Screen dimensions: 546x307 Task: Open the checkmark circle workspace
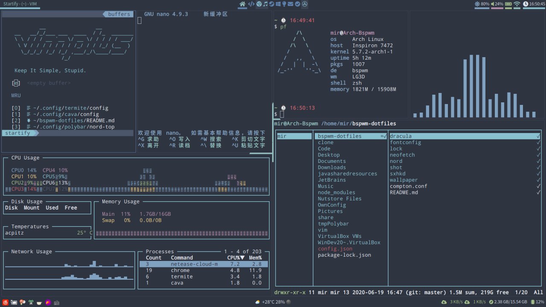coord(298,4)
